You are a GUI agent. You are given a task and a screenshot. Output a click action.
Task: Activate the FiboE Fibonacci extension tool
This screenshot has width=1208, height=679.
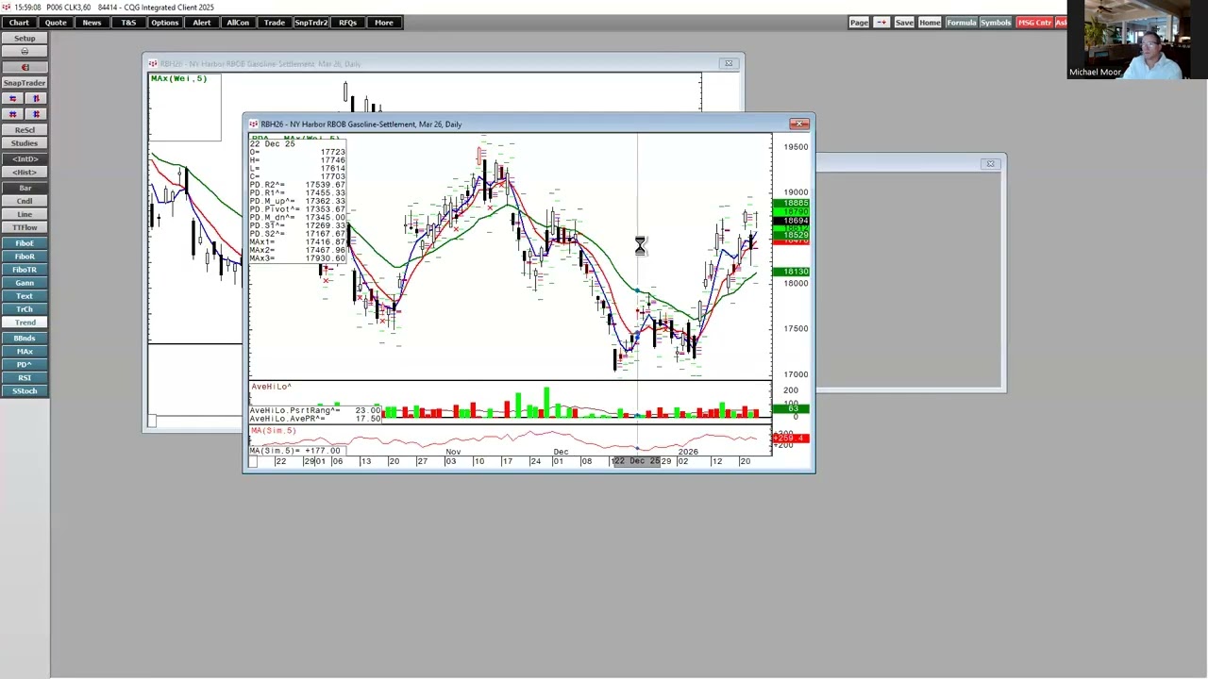click(x=25, y=243)
